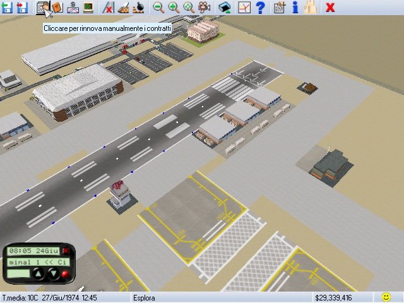Zoom out with the minus magnifier
404x303 pixels.
tap(158, 8)
